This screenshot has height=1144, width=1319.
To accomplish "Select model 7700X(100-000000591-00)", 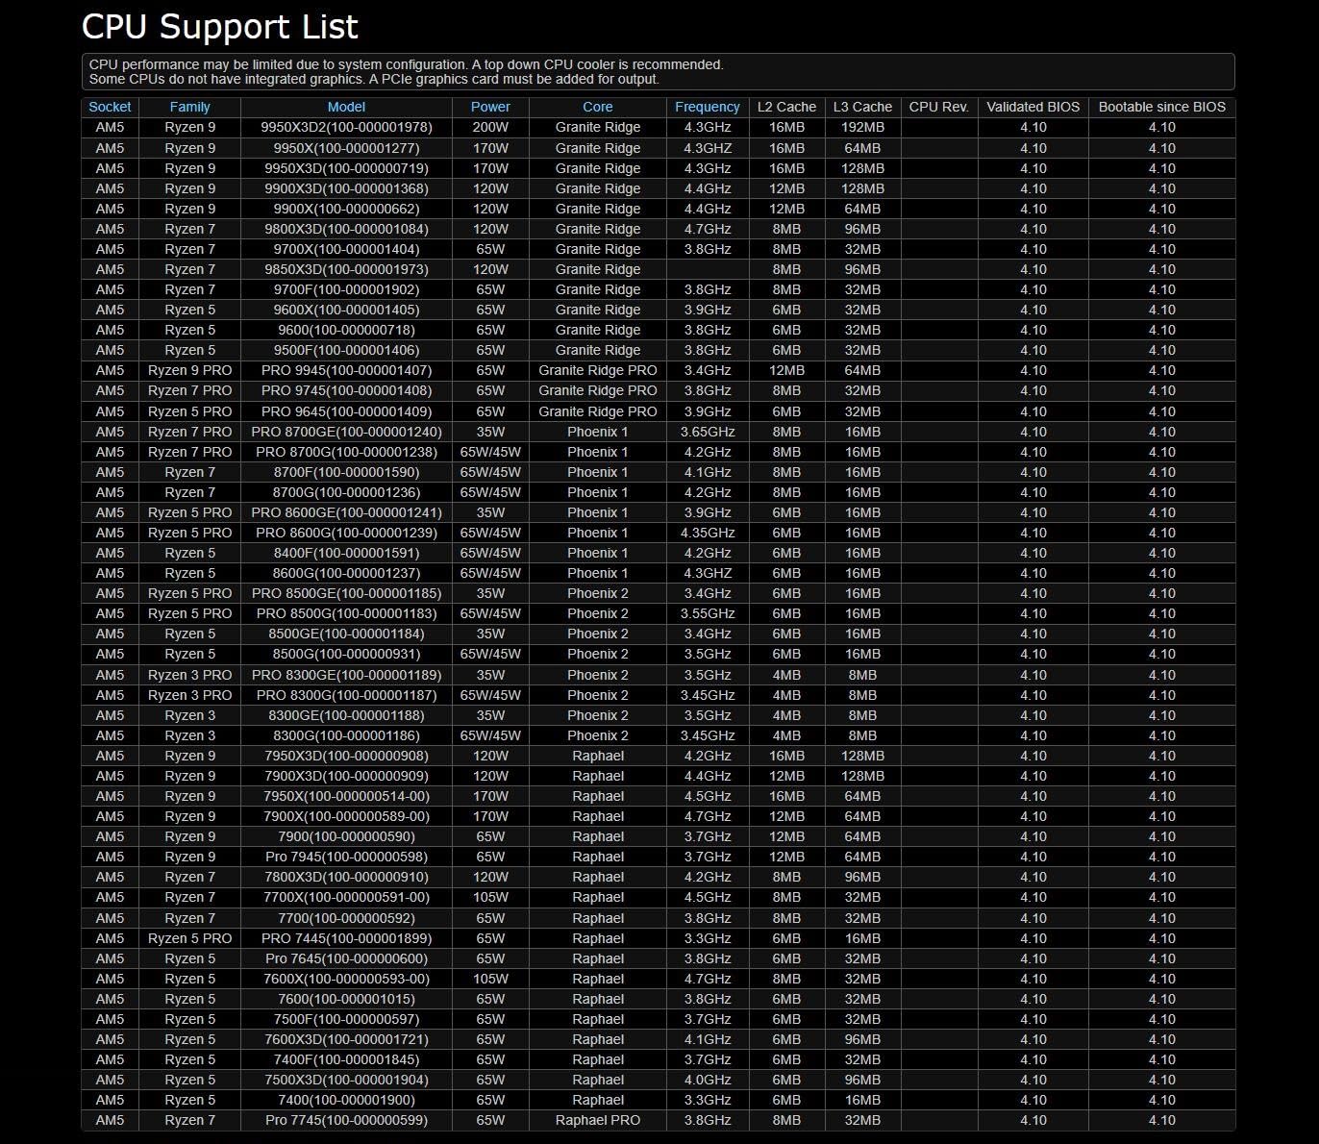I will [346, 897].
